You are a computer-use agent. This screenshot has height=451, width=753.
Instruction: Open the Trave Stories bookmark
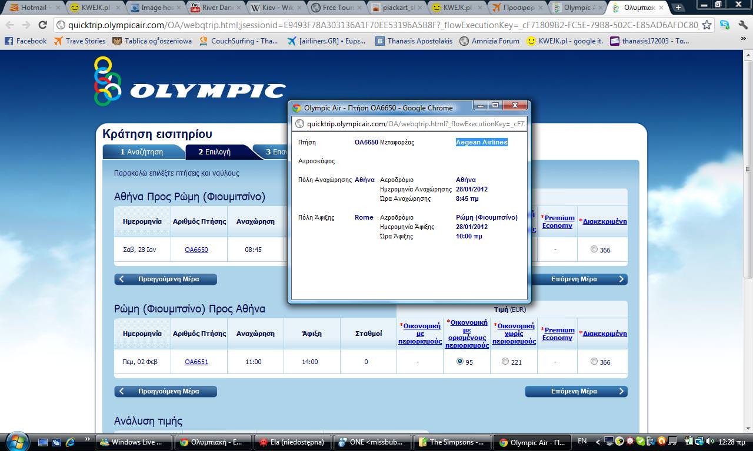click(79, 41)
